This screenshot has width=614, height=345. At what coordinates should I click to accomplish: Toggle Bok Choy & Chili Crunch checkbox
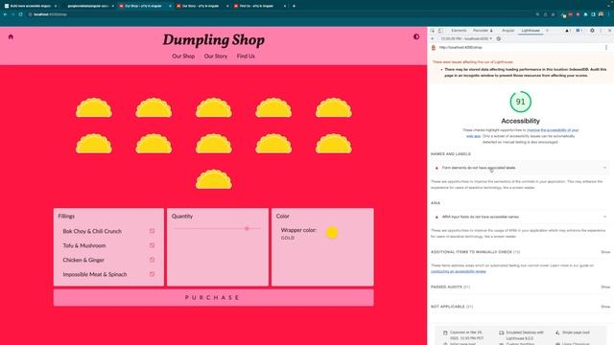[152, 231]
